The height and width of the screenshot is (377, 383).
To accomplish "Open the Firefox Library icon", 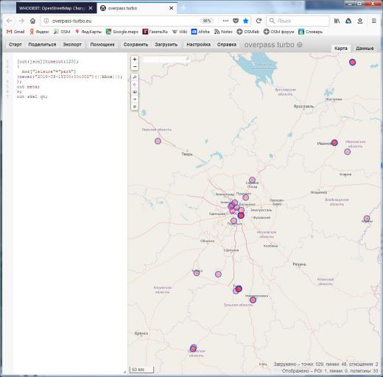I will click(x=337, y=21).
